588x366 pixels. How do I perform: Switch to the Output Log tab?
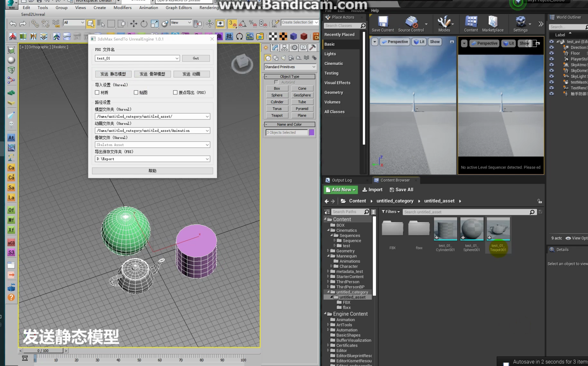[x=341, y=180]
